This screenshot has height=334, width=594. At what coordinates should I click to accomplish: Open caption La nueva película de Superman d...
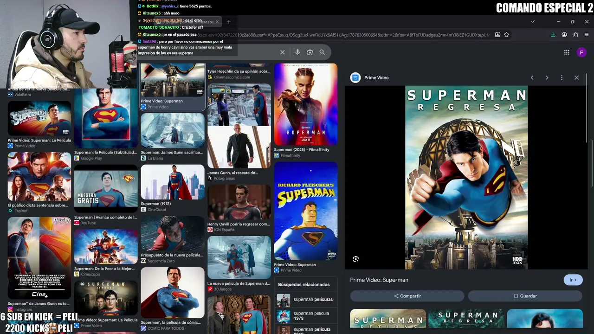click(x=239, y=283)
